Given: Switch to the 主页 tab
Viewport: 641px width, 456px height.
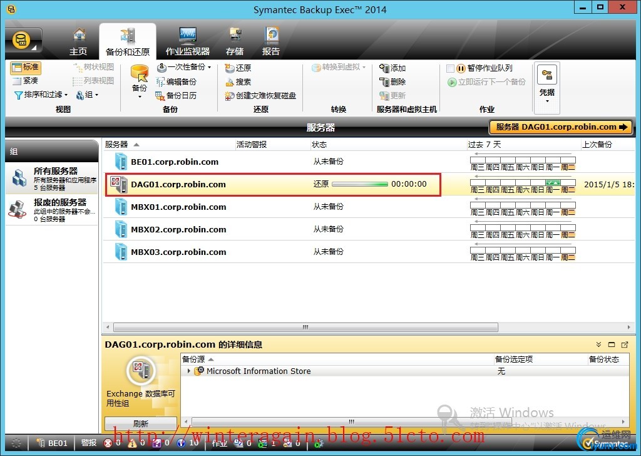Looking at the screenshot, I should click(78, 43).
